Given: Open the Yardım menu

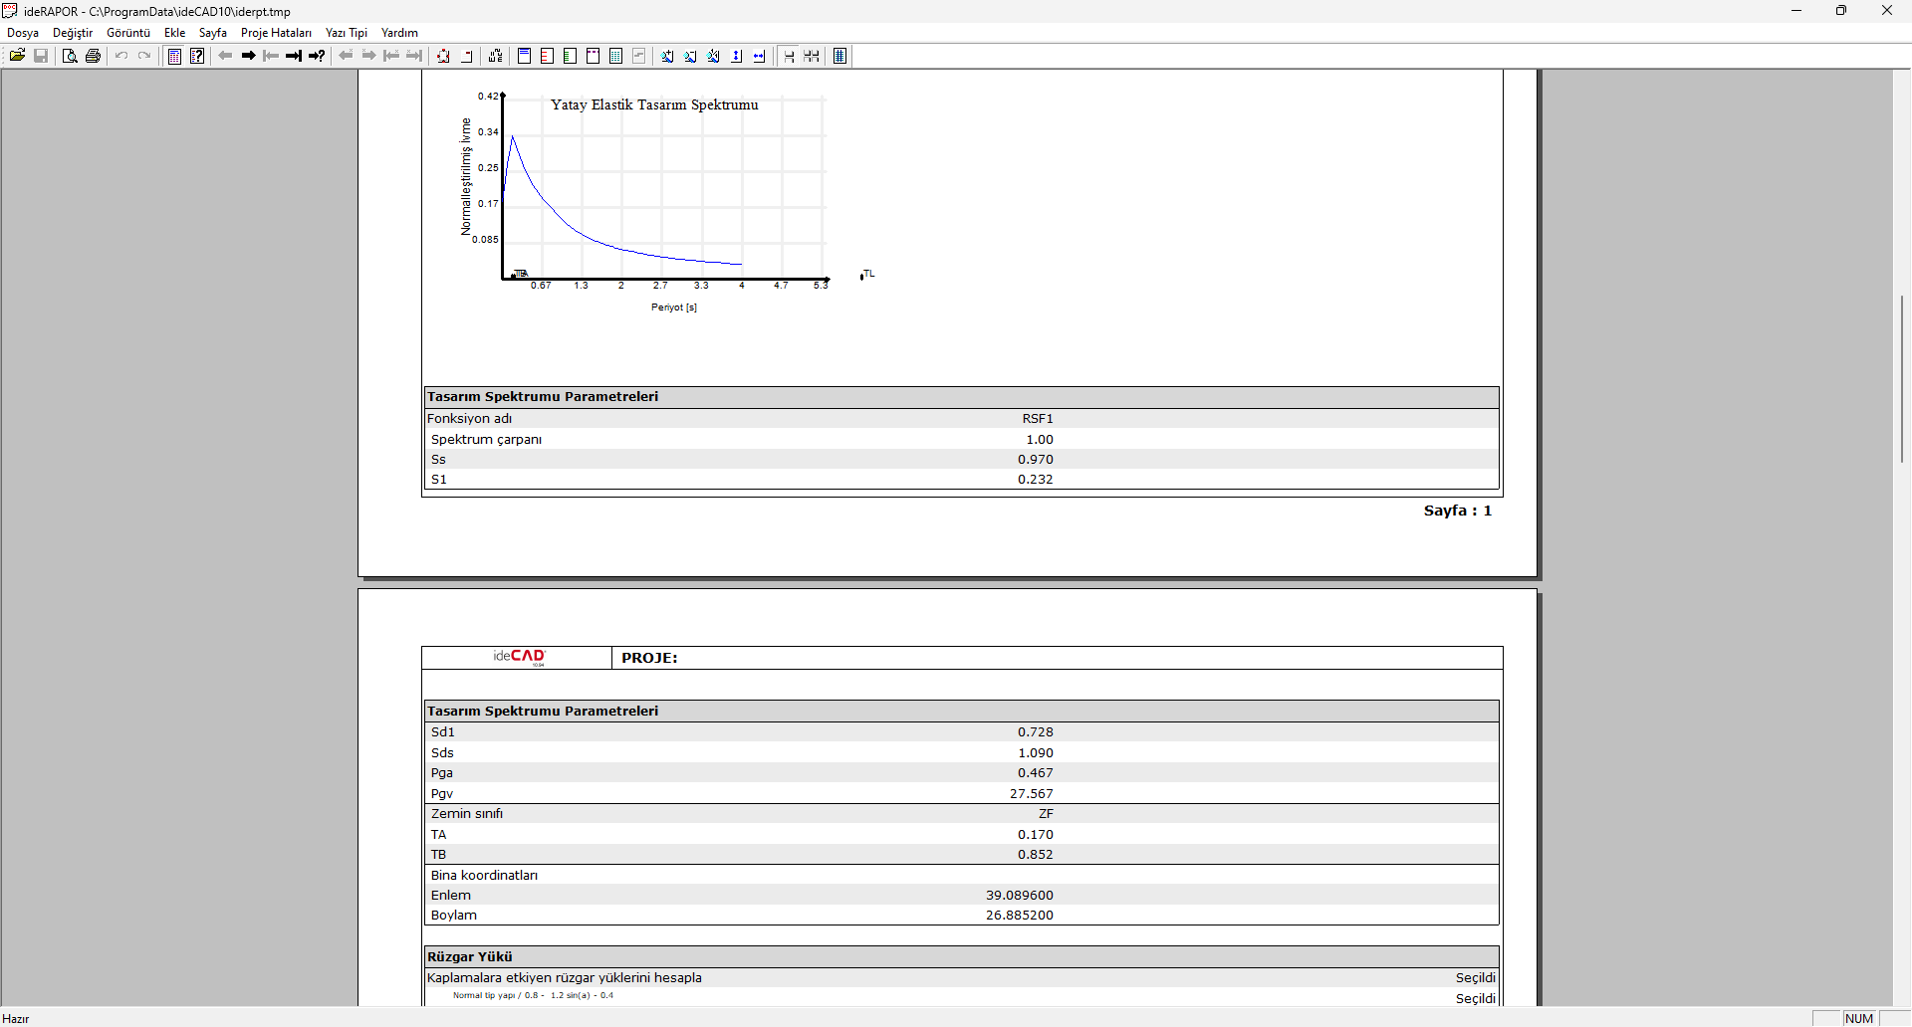Looking at the screenshot, I should coord(399,33).
